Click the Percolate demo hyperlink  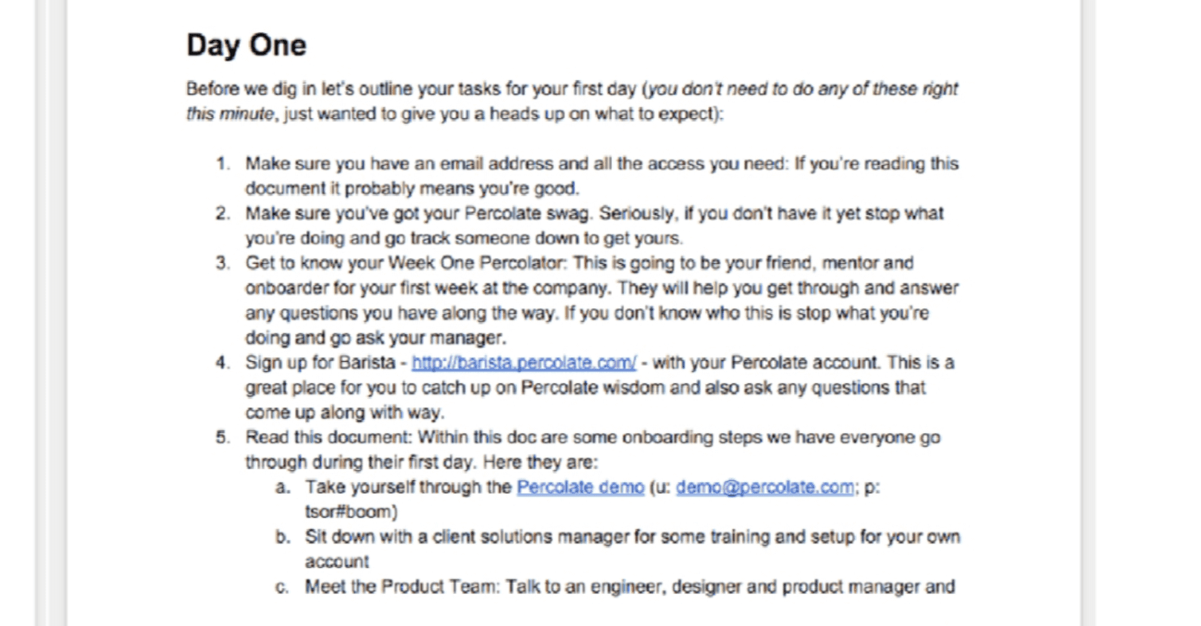coord(580,487)
